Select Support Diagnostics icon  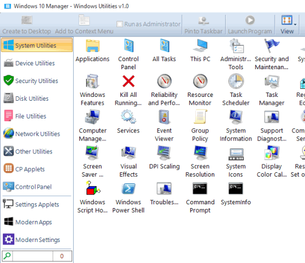coord(272,117)
